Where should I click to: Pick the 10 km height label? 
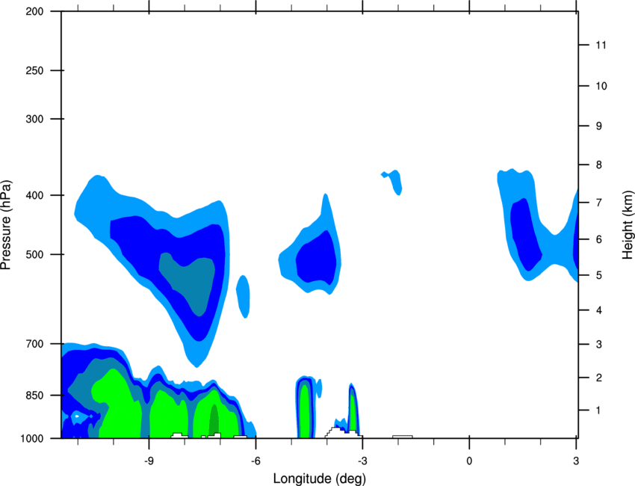coord(601,86)
